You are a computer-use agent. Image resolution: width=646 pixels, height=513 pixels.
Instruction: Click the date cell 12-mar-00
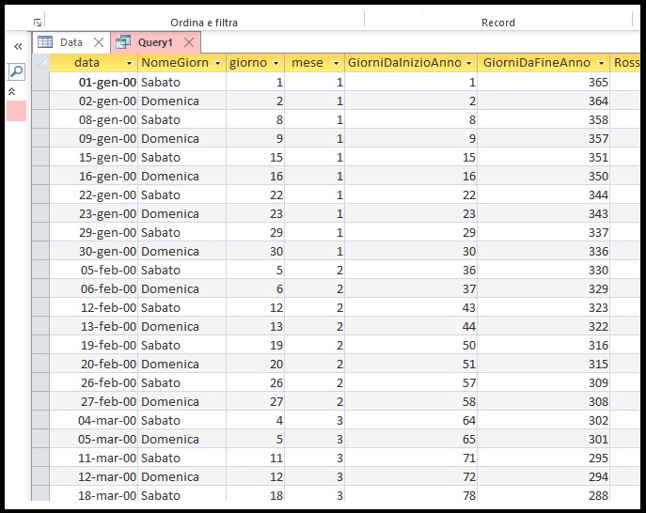click(93, 476)
